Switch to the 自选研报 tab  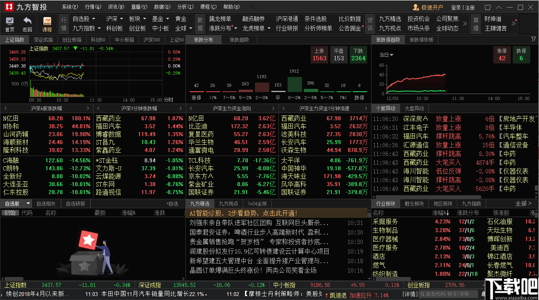[x=76, y=204]
